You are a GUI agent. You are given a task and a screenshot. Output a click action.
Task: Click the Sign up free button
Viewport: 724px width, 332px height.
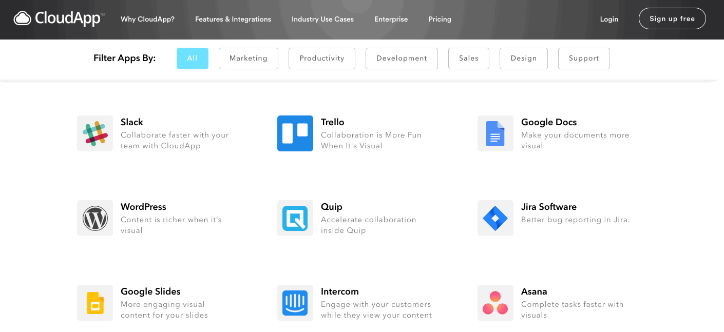[672, 18]
